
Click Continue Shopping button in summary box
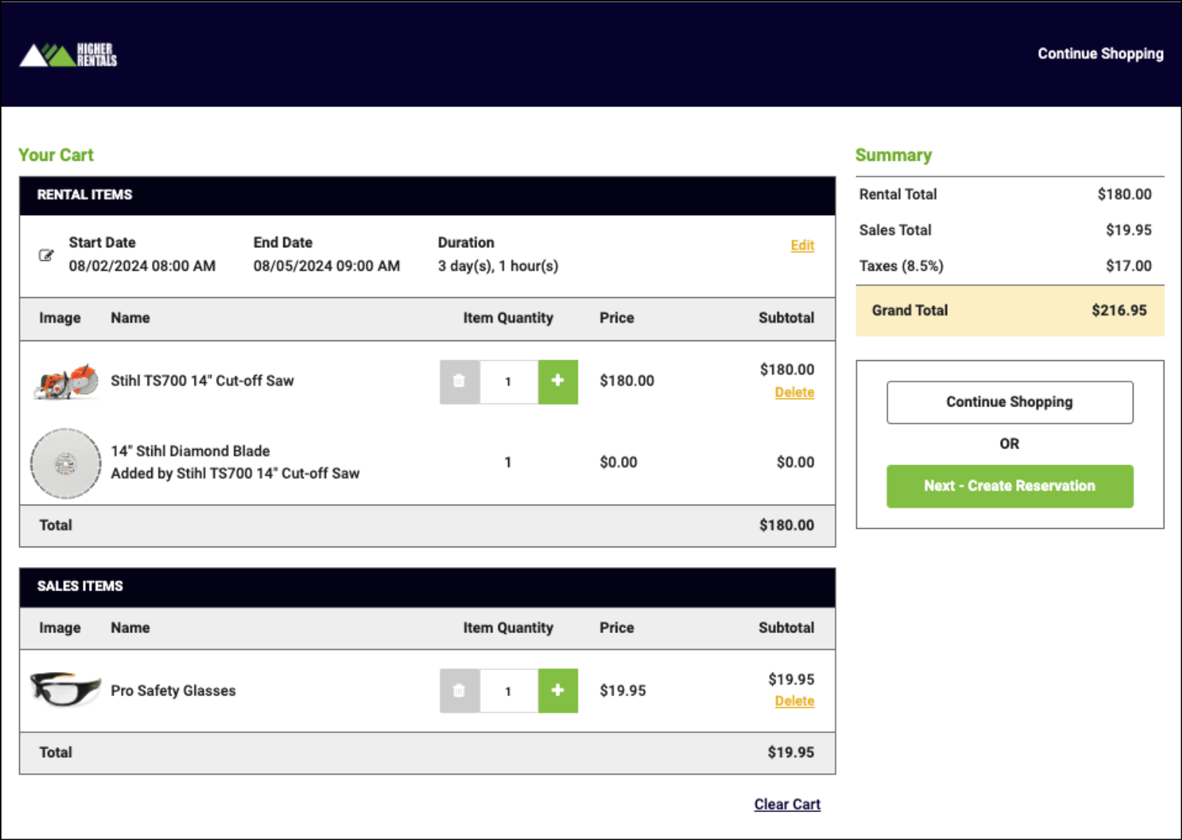coord(1009,402)
